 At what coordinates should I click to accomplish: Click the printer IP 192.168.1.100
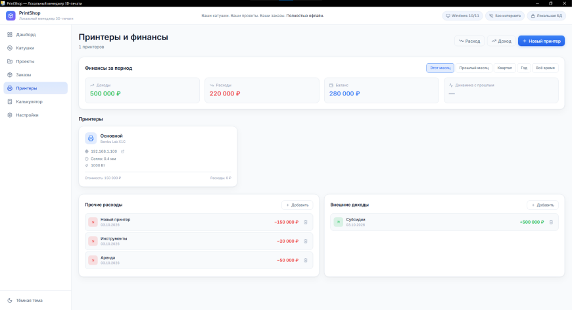click(x=104, y=151)
